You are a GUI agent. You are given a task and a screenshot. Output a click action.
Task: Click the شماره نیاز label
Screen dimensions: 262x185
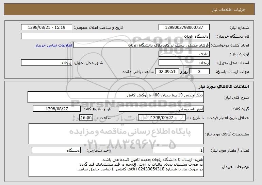click(240, 27)
